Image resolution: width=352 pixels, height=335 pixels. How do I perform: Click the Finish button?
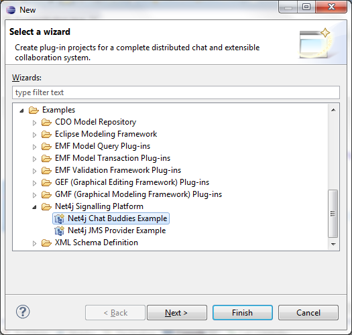point(243,312)
